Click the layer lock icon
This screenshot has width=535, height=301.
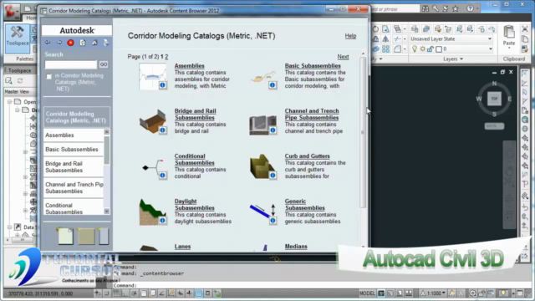(431, 49)
